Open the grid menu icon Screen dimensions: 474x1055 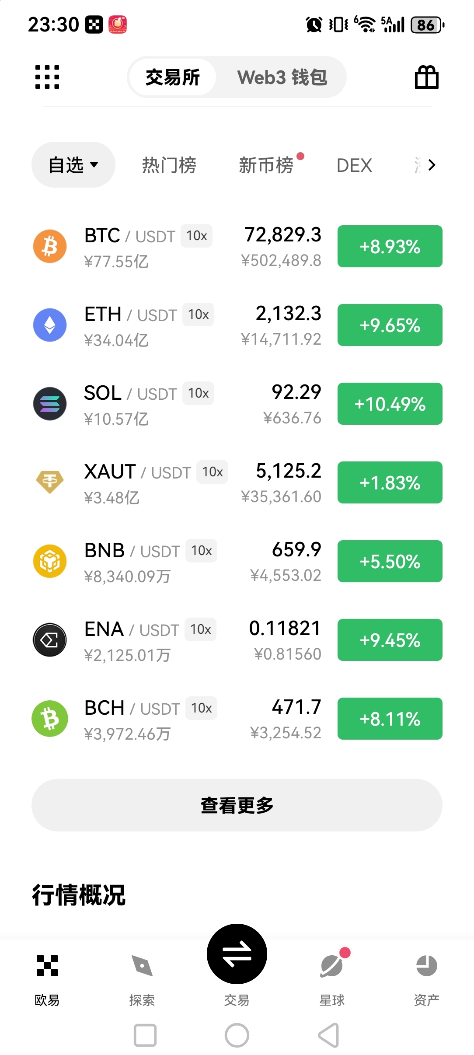click(x=47, y=77)
